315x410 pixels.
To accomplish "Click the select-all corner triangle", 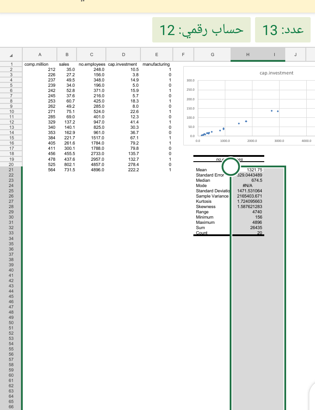I will [x=11, y=56].
